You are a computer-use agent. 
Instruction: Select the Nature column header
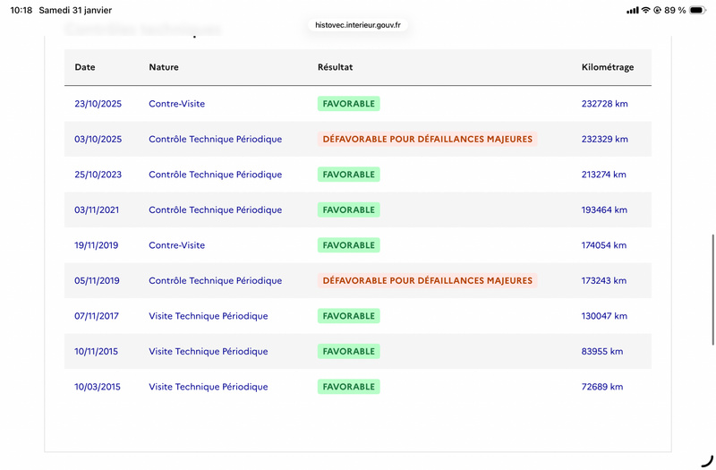tap(164, 67)
